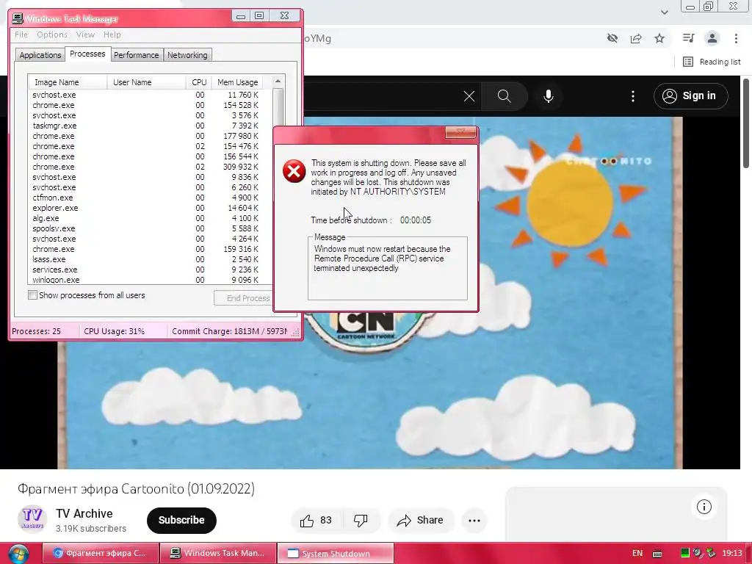Subscribe to TV Archive channel

181,521
